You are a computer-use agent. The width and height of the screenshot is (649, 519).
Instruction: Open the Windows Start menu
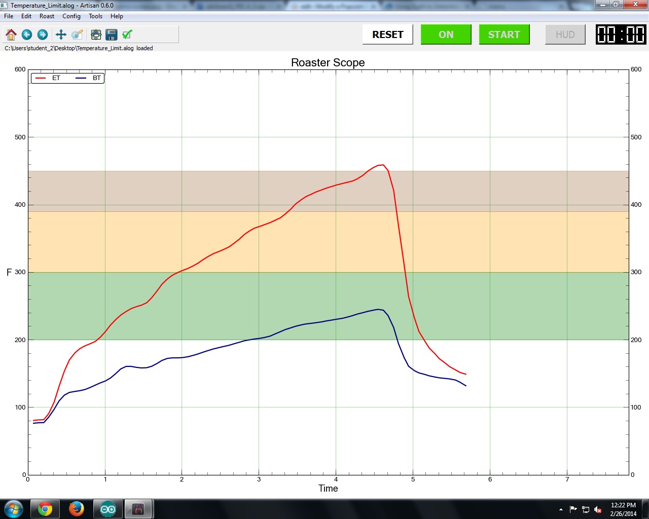(x=13, y=509)
